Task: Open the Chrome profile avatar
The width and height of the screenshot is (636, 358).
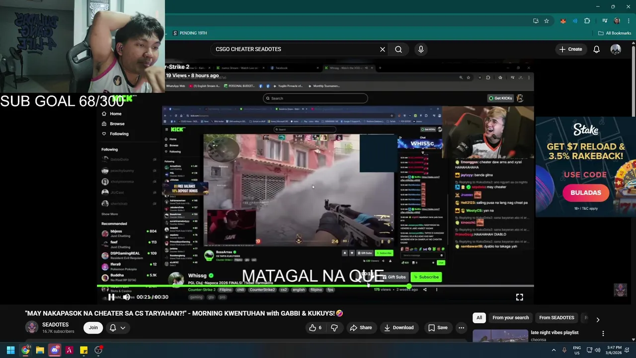Action: pyautogui.click(x=617, y=21)
